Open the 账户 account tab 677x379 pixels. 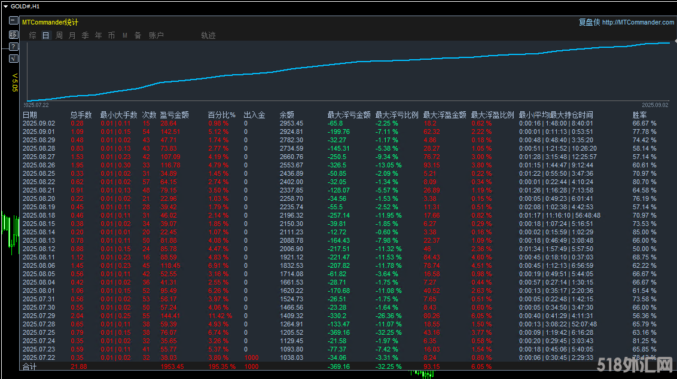156,35
